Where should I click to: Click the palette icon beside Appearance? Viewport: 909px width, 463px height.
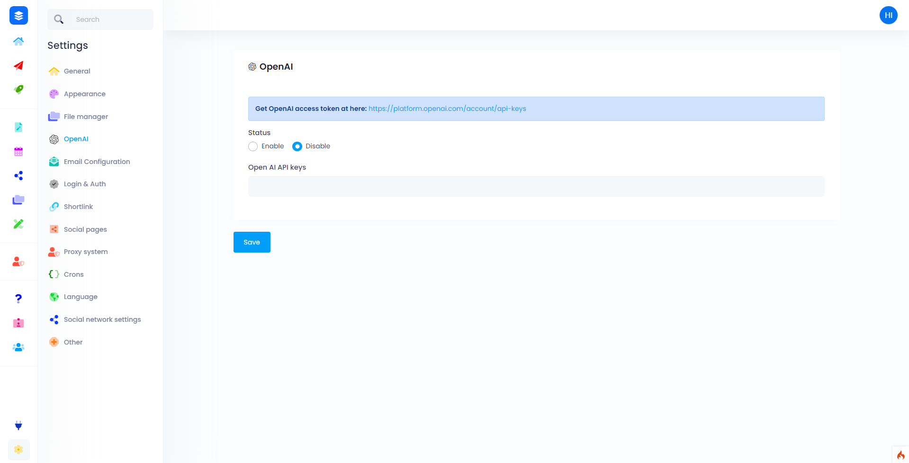[54, 94]
